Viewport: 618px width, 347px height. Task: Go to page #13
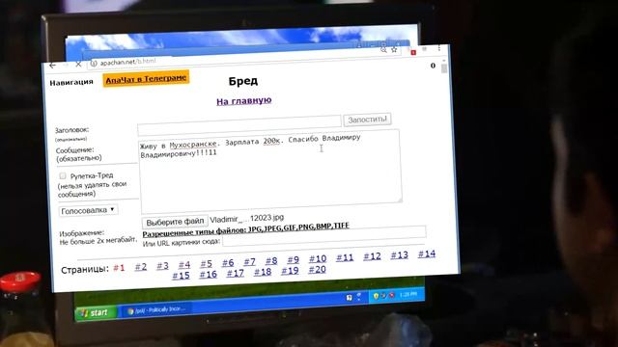tap(399, 254)
